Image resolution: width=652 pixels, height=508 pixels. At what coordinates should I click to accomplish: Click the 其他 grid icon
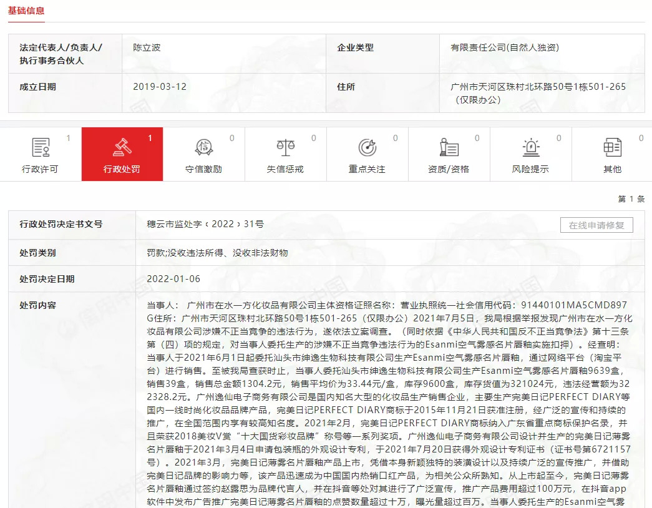click(x=613, y=148)
